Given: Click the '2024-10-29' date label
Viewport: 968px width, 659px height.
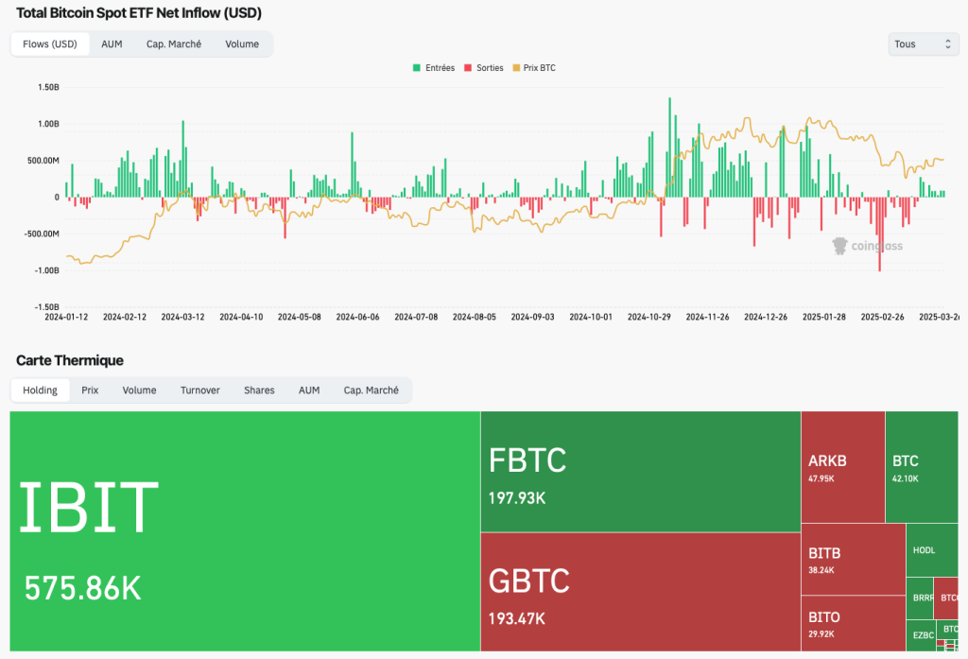Looking at the screenshot, I should point(648,317).
